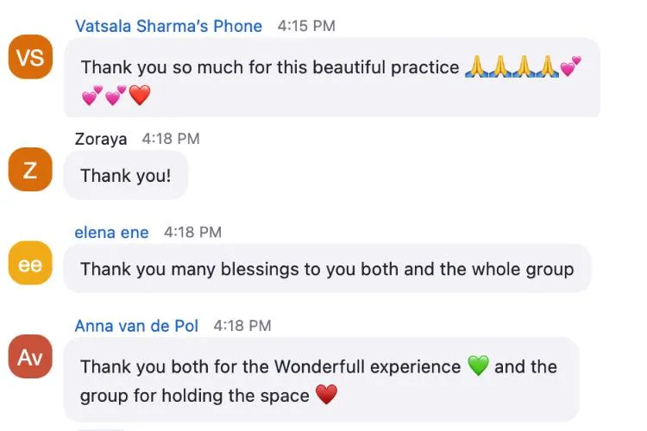Open Vatsala Sharma's Phone sender name
Screen dimensions: 647x431
168,26
